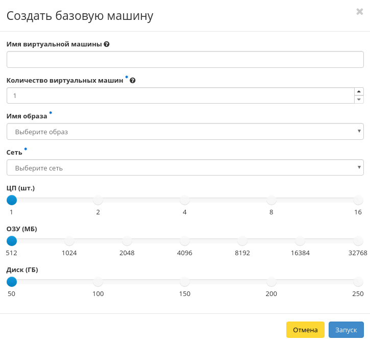Choose 250 GB on disk slider
Screen dimensions: 370x344
pos(358,282)
